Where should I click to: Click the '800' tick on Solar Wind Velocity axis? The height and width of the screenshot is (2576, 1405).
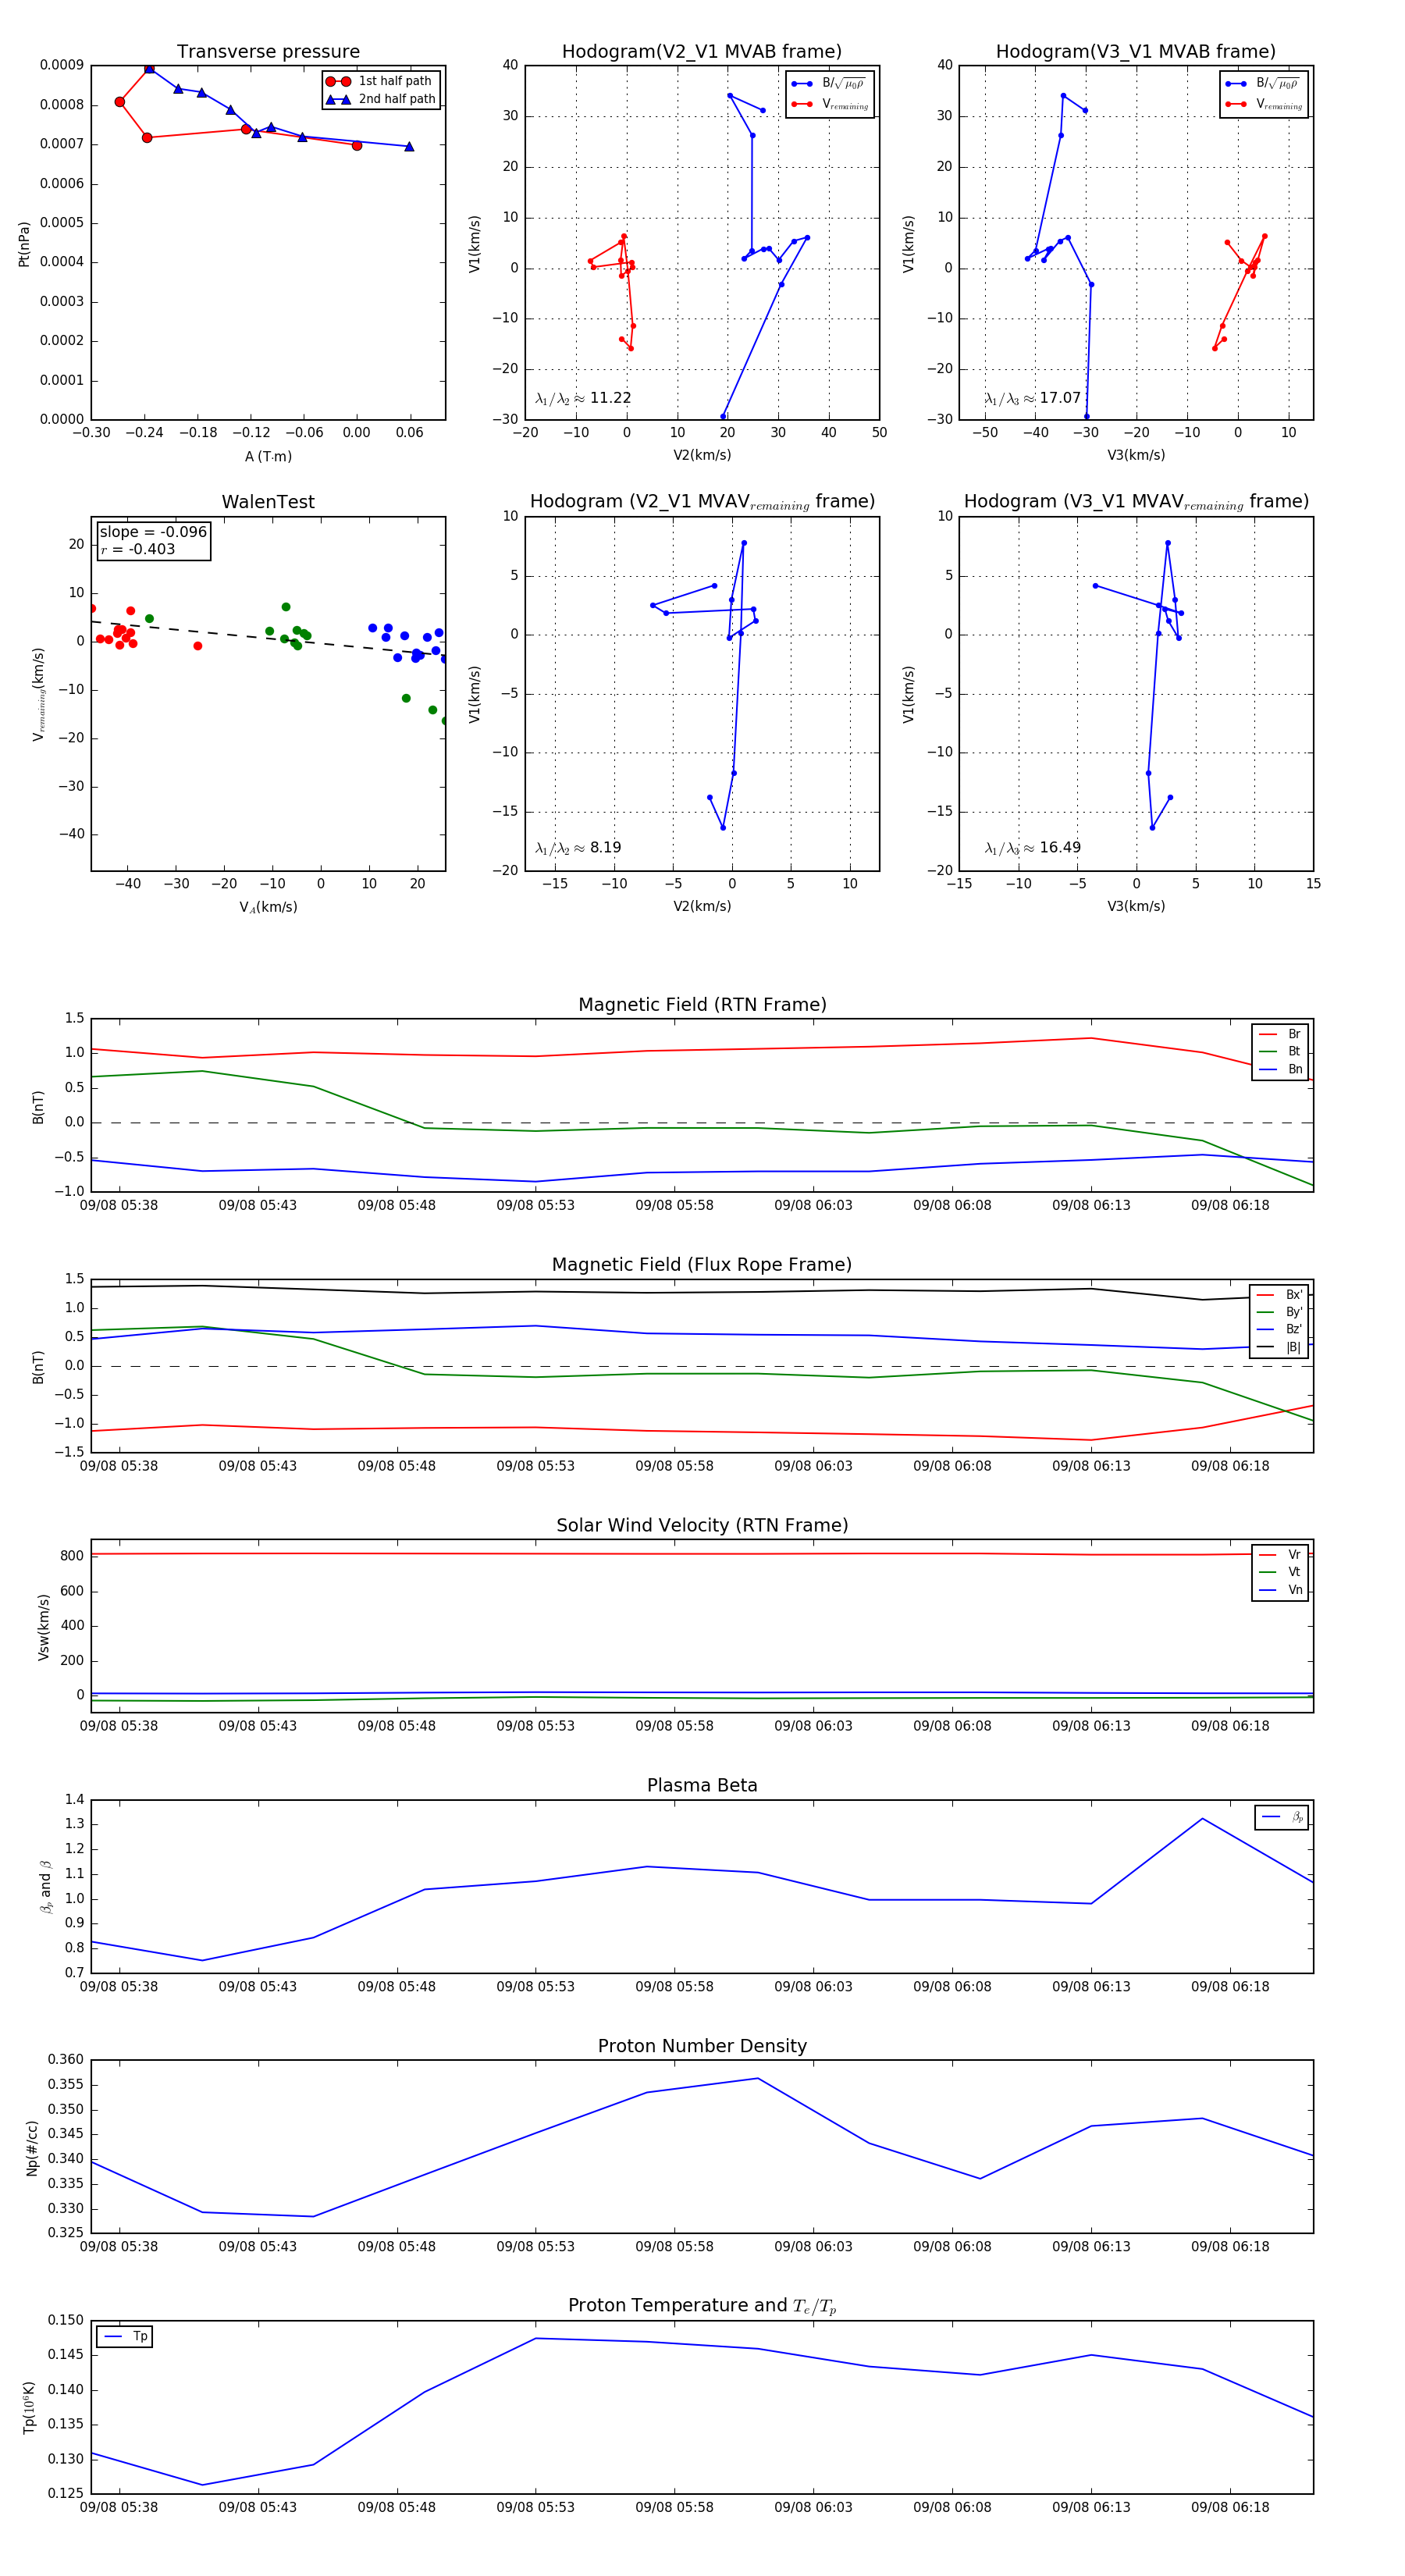(72, 1556)
